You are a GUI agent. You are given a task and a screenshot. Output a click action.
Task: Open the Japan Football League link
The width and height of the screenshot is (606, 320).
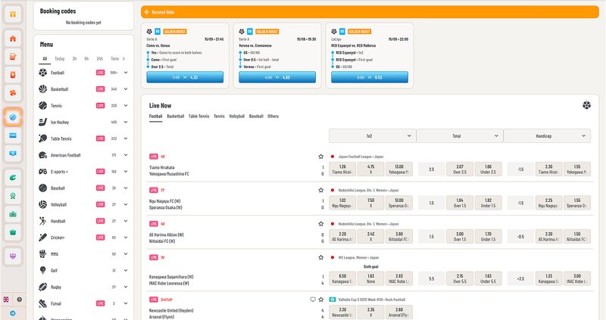pyautogui.click(x=361, y=157)
